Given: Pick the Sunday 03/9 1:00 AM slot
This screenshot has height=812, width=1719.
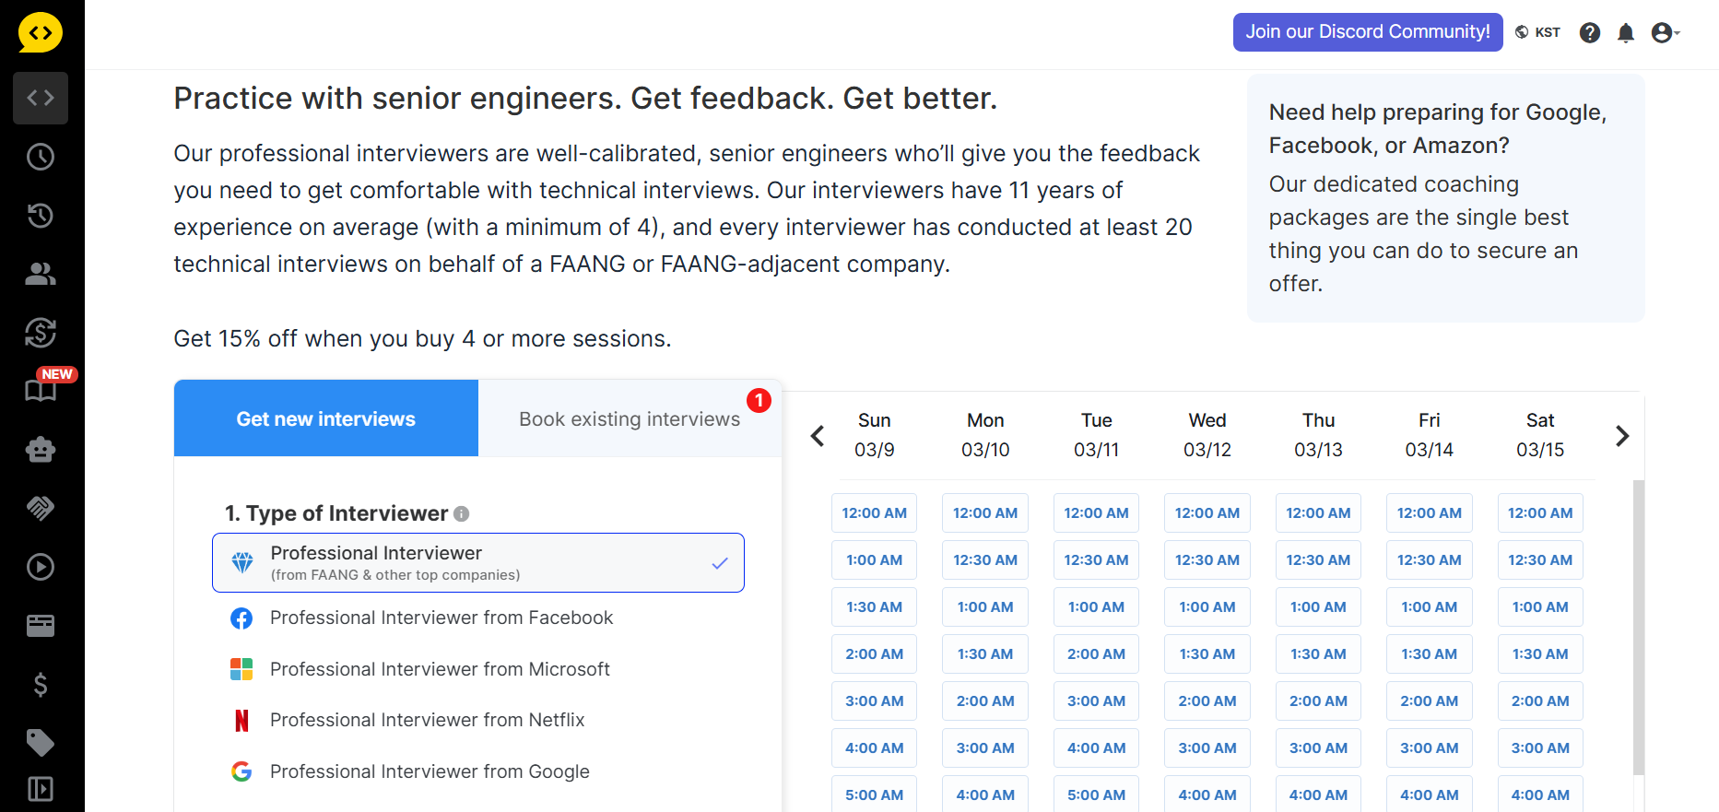Looking at the screenshot, I should (x=874, y=560).
